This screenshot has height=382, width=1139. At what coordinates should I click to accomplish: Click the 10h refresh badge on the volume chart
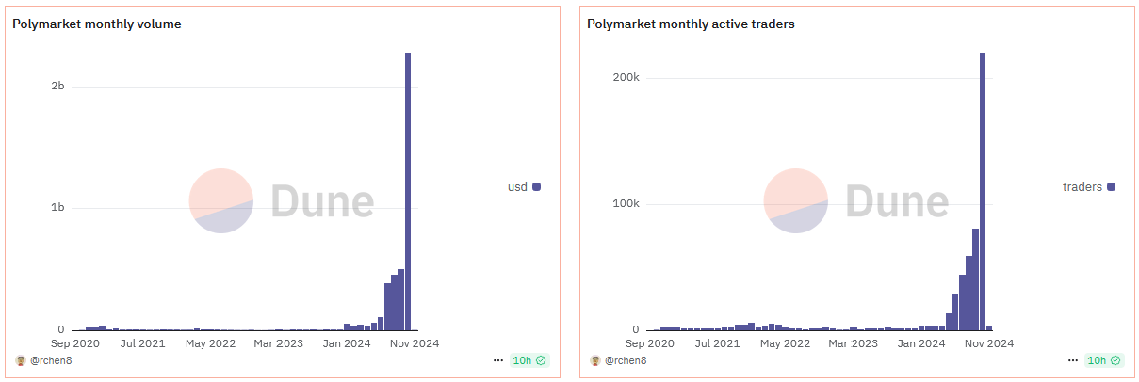[529, 360]
